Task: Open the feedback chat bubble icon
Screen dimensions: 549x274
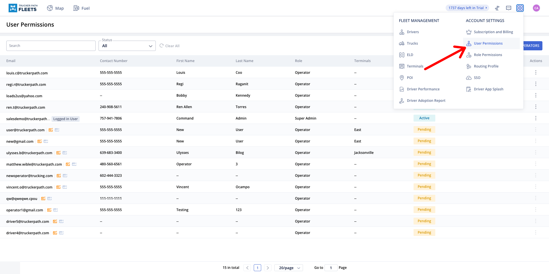Action: click(509, 8)
